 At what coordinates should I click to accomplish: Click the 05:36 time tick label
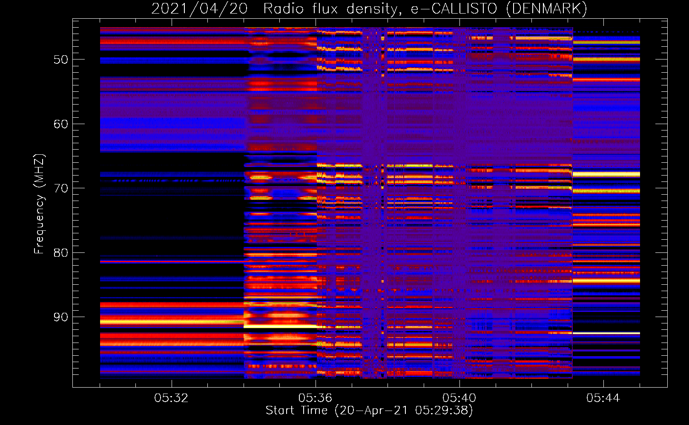pyautogui.click(x=315, y=398)
